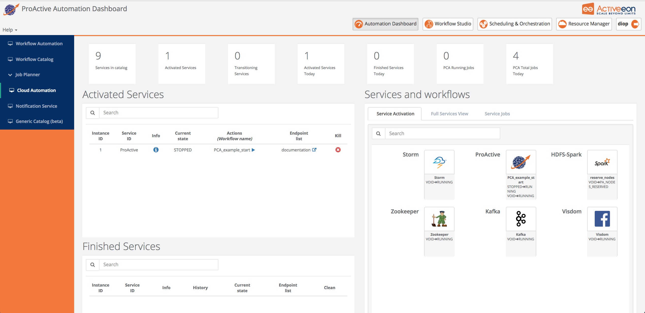Click the Automation Dashboard gauge icon
Viewport: 645px width, 313px height.
(x=359, y=24)
